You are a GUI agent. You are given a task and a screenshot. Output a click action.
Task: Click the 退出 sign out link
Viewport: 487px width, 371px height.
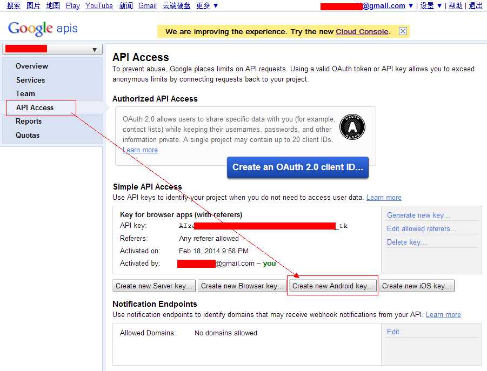(476, 5)
